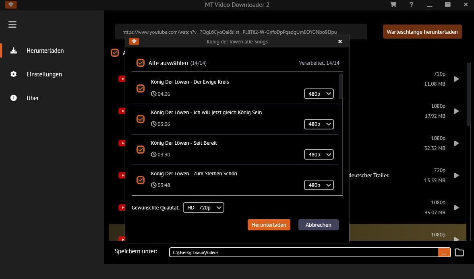The width and height of the screenshot is (474, 279).
Task: Click the main window video list scrollbar
Action: coord(468,94)
